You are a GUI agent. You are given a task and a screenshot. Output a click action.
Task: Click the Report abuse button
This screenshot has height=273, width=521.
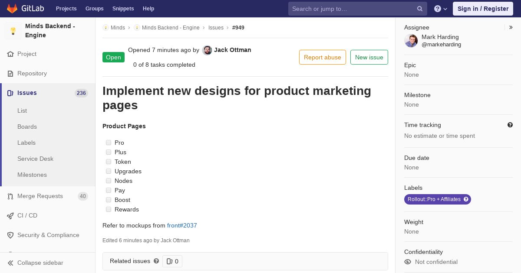tap(323, 57)
